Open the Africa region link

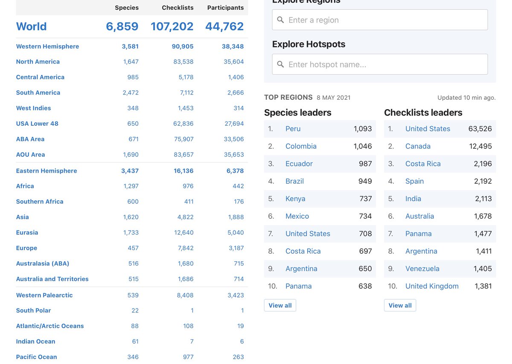click(25, 186)
